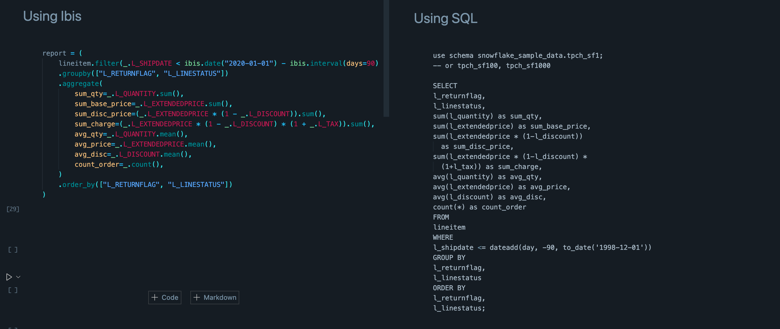Image resolution: width=780 pixels, height=329 pixels.
Task: Click the l_shipdate WHERE condition line
Action: pyautogui.click(x=542, y=248)
